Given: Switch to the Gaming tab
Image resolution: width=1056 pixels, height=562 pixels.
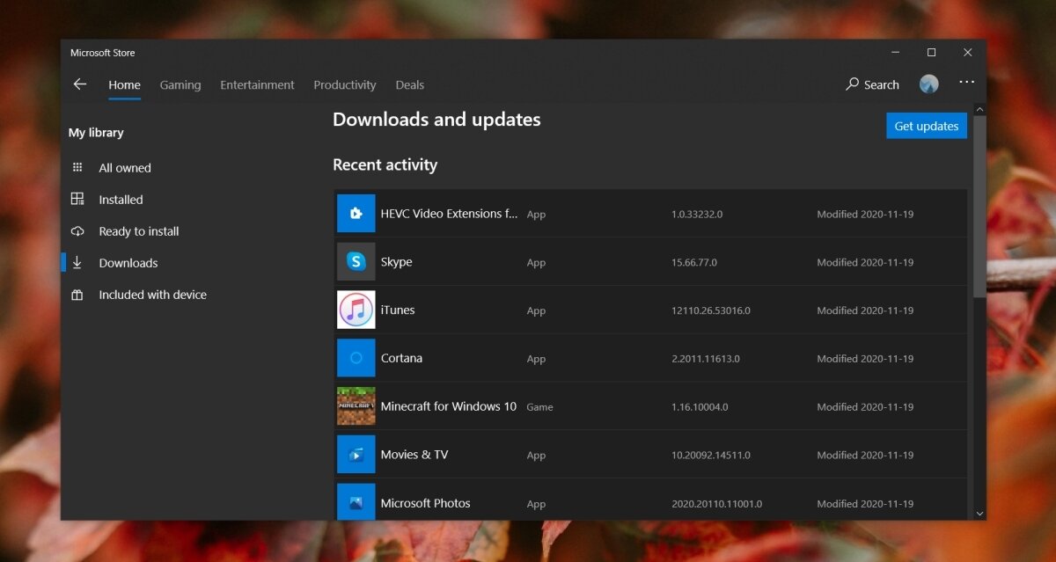Looking at the screenshot, I should coord(180,85).
